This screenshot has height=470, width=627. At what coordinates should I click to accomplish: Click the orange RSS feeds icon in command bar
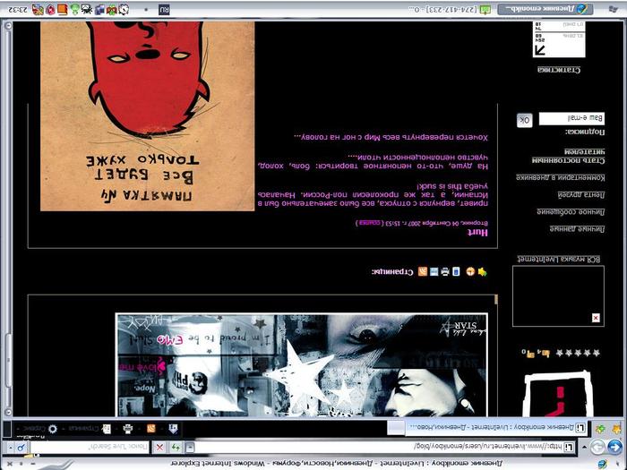coord(150,429)
